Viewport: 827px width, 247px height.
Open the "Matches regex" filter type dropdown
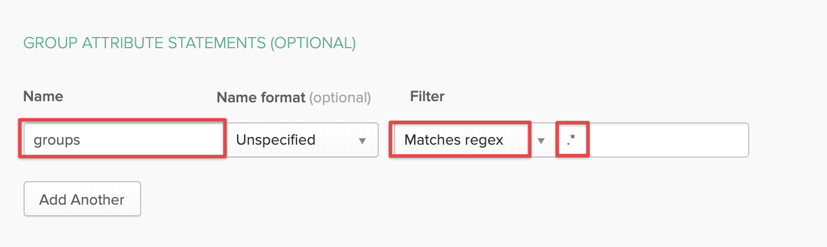pos(459,140)
